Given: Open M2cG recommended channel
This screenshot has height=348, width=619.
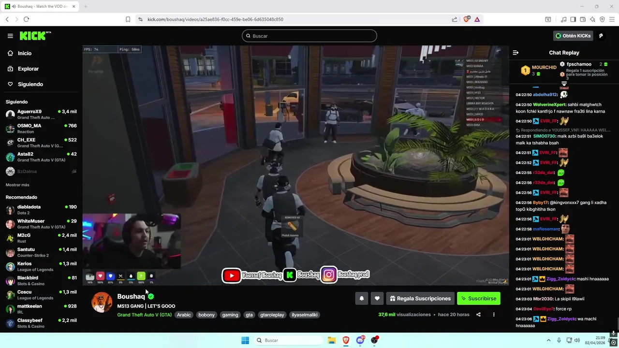Looking at the screenshot, I should tap(41, 238).
